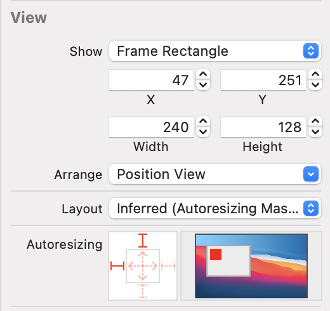330x311 pixels.
Task: Click the Width field showing 240
Action: [x=151, y=127]
